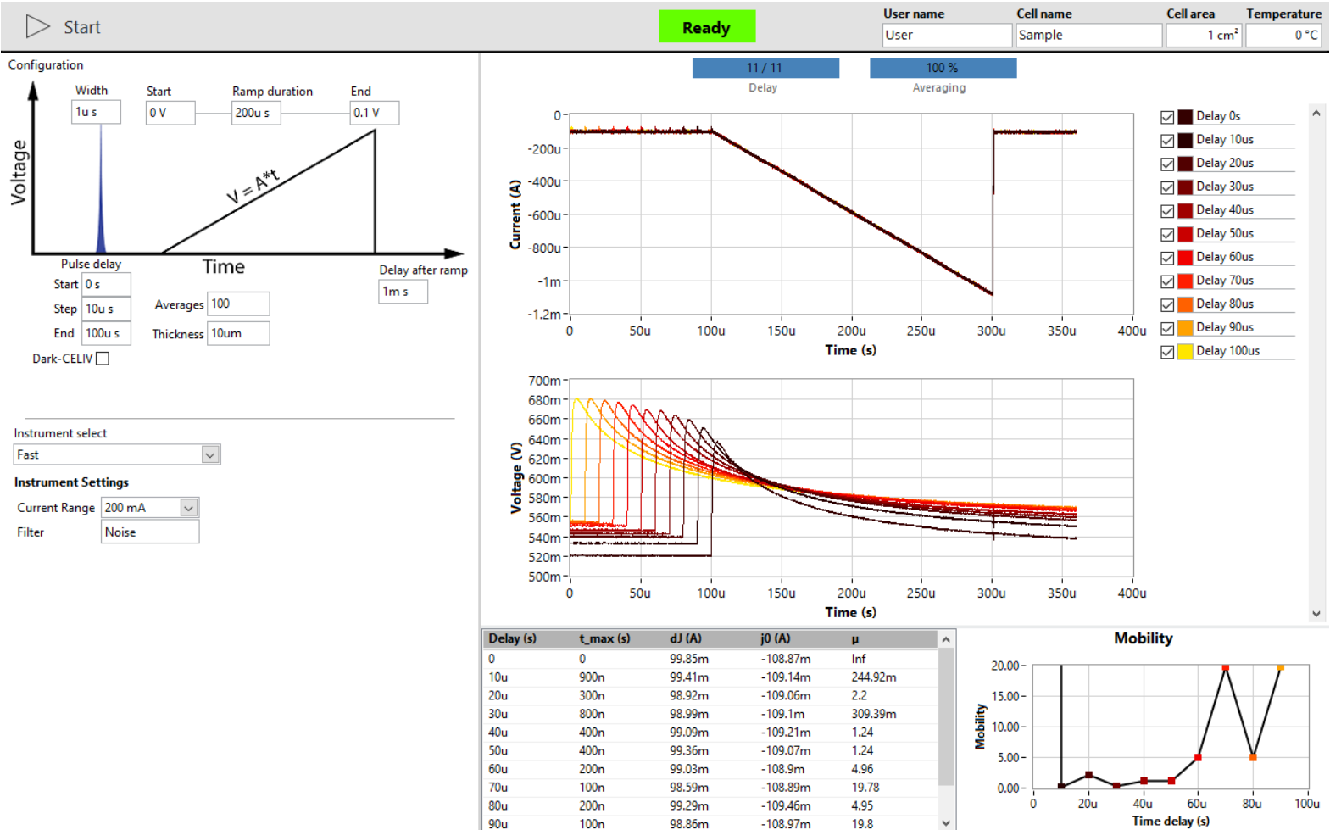This screenshot has width=1330, height=830.
Task: Click the Averages input field
Action: point(238,304)
